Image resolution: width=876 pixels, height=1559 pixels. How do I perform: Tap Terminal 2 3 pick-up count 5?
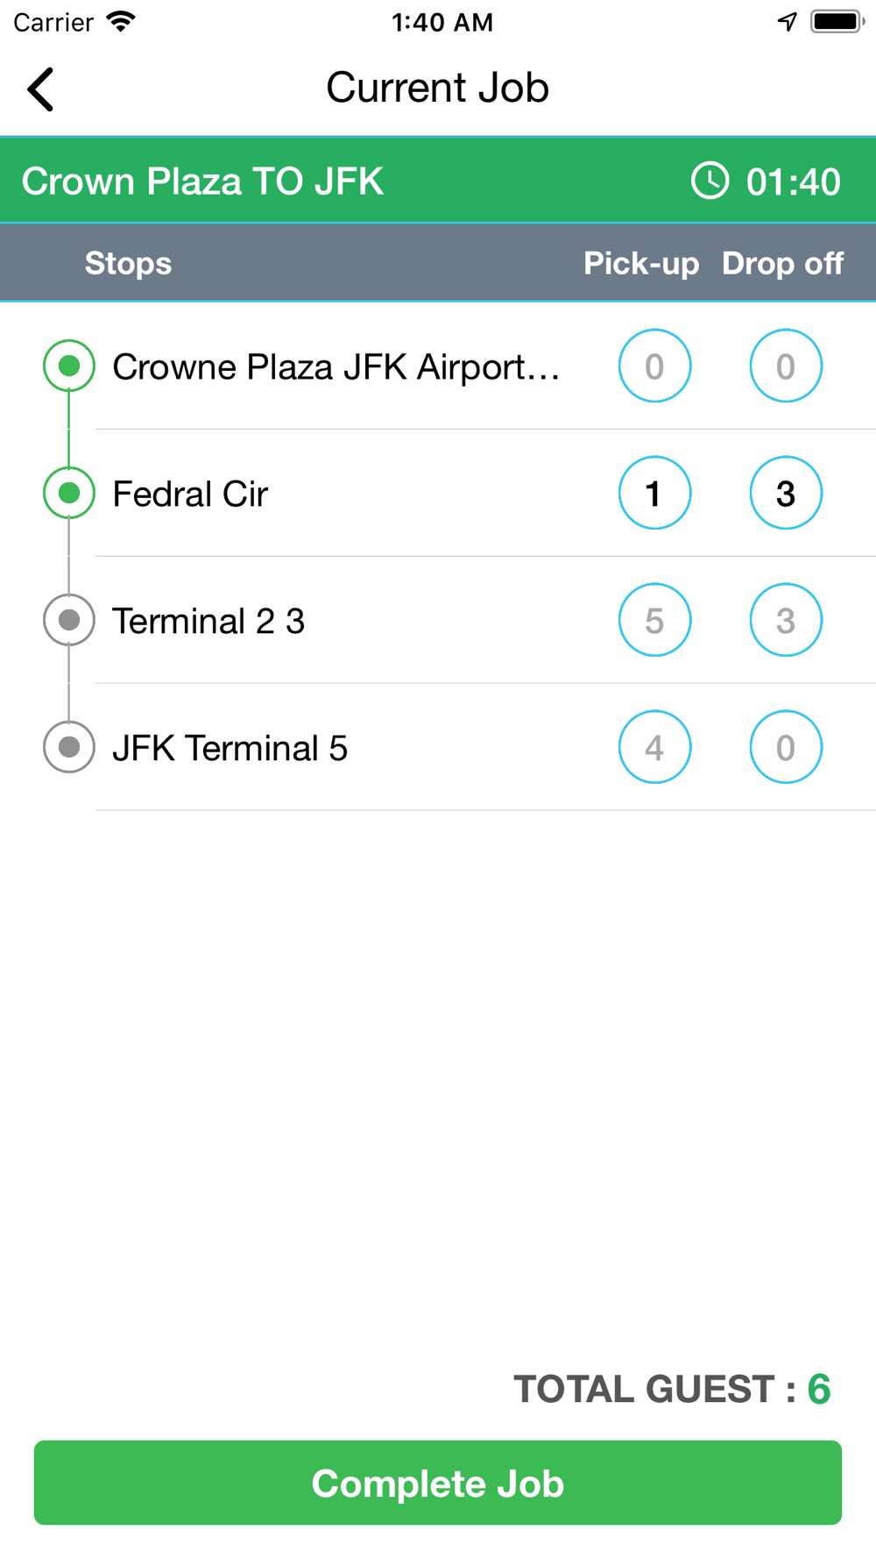654,620
